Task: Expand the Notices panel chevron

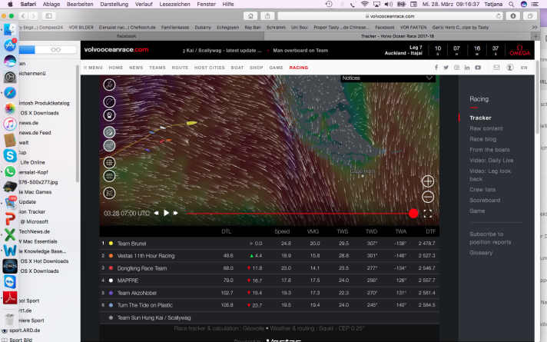Action: [x=429, y=78]
